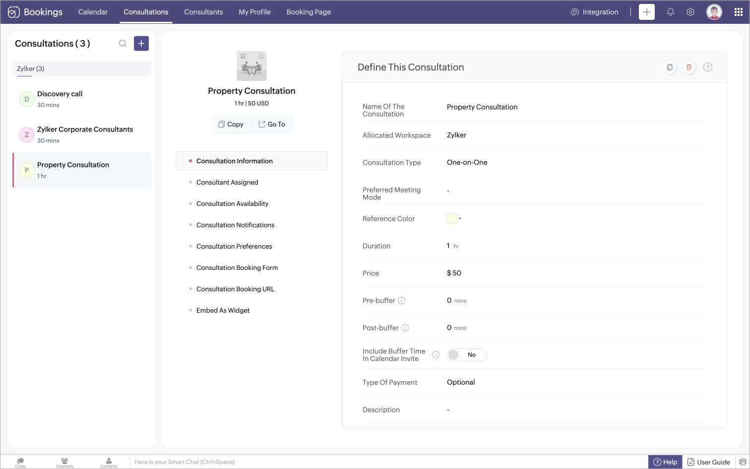Add a new consultation with plus button
Viewport: 750px width, 469px height.
[141, 44]
